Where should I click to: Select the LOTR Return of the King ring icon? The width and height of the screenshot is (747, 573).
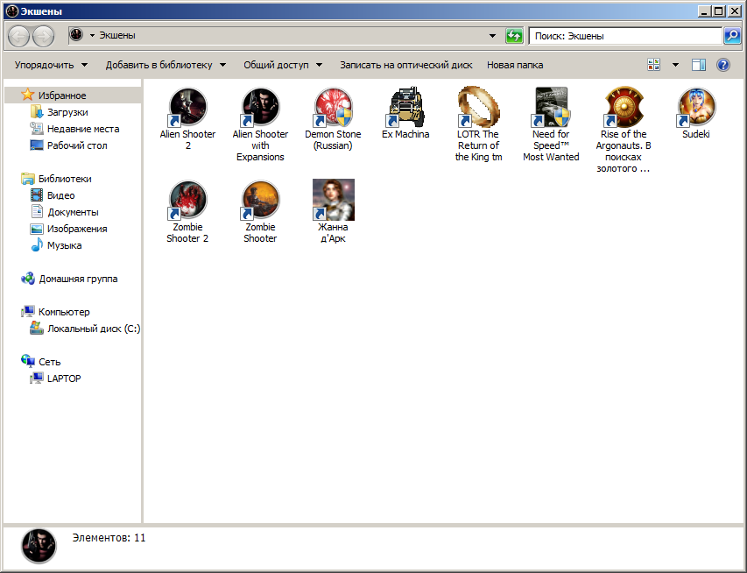(x=478, y=107)
